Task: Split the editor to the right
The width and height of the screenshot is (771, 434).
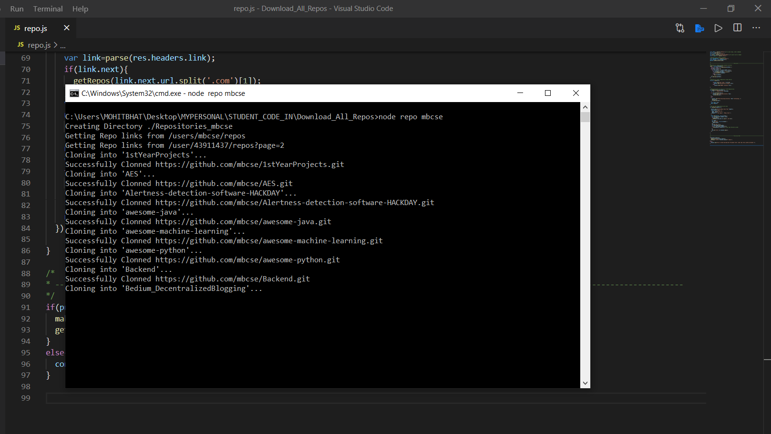Action: tap(737, 28)
